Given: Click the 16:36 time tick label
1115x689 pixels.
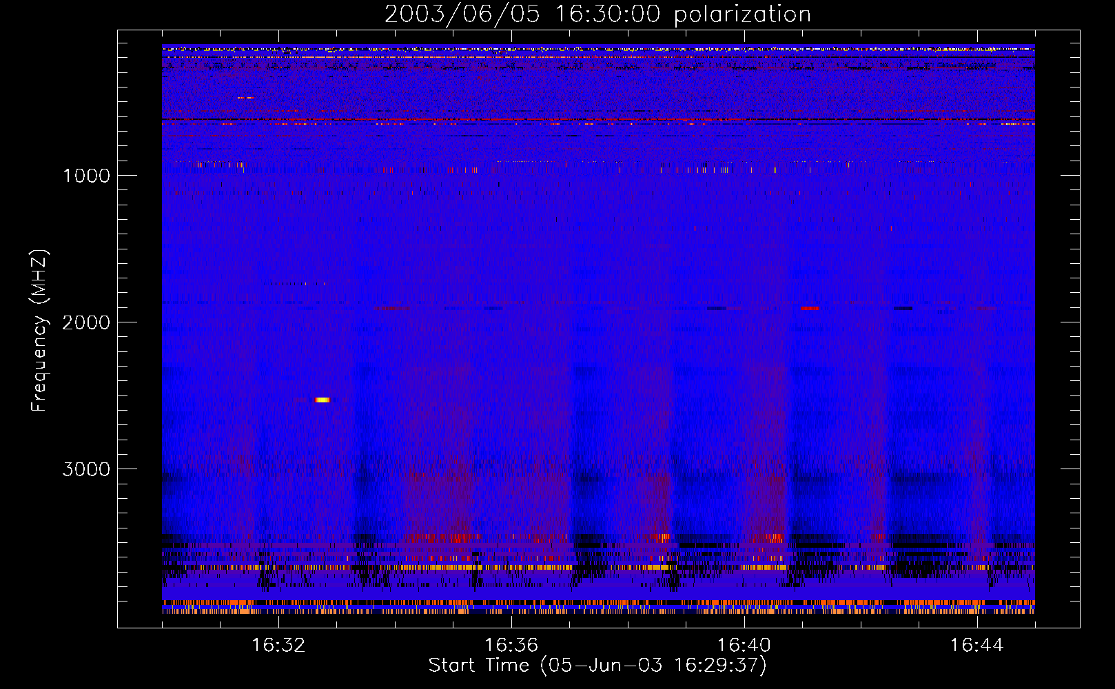Looking at the screenshot, I should 511,646.
